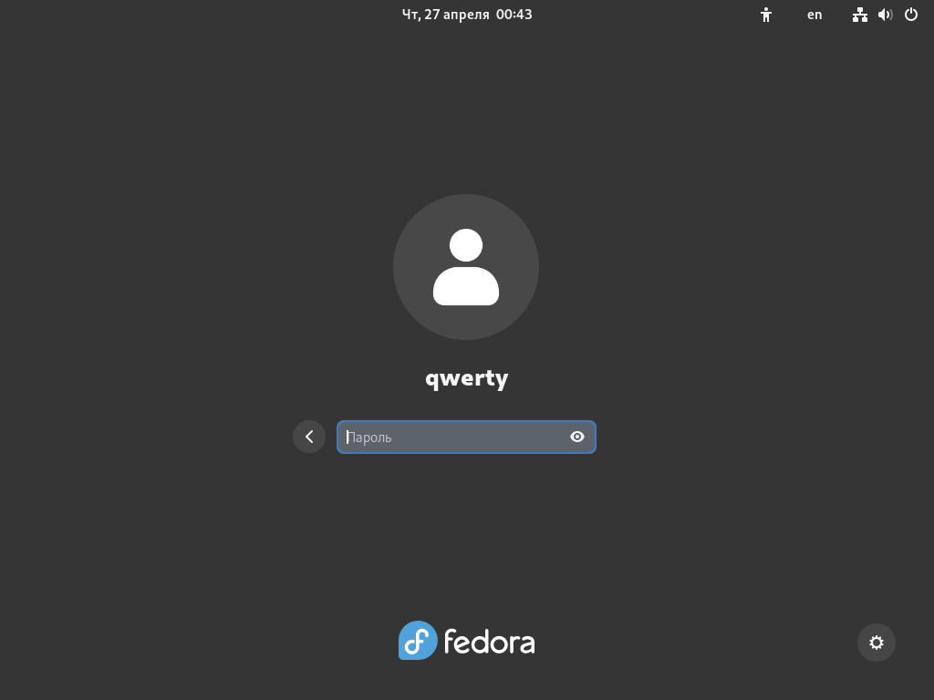The height and width of the screenshot is (700, 934).
Task: Click the blue Fedora logo emblem
Action: [418, 641]
